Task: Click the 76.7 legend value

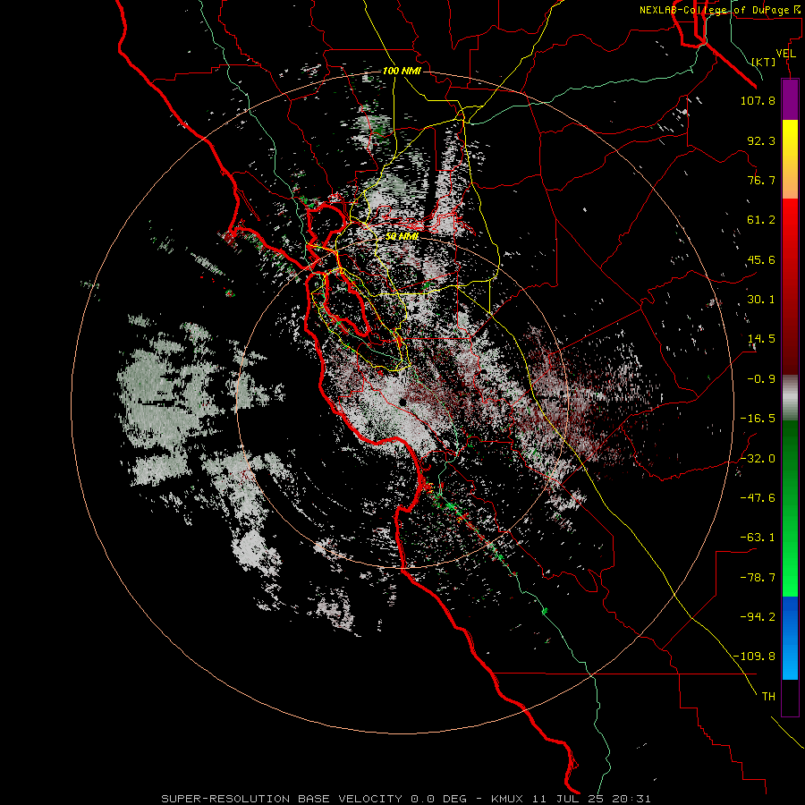Action: coord(761,180)
